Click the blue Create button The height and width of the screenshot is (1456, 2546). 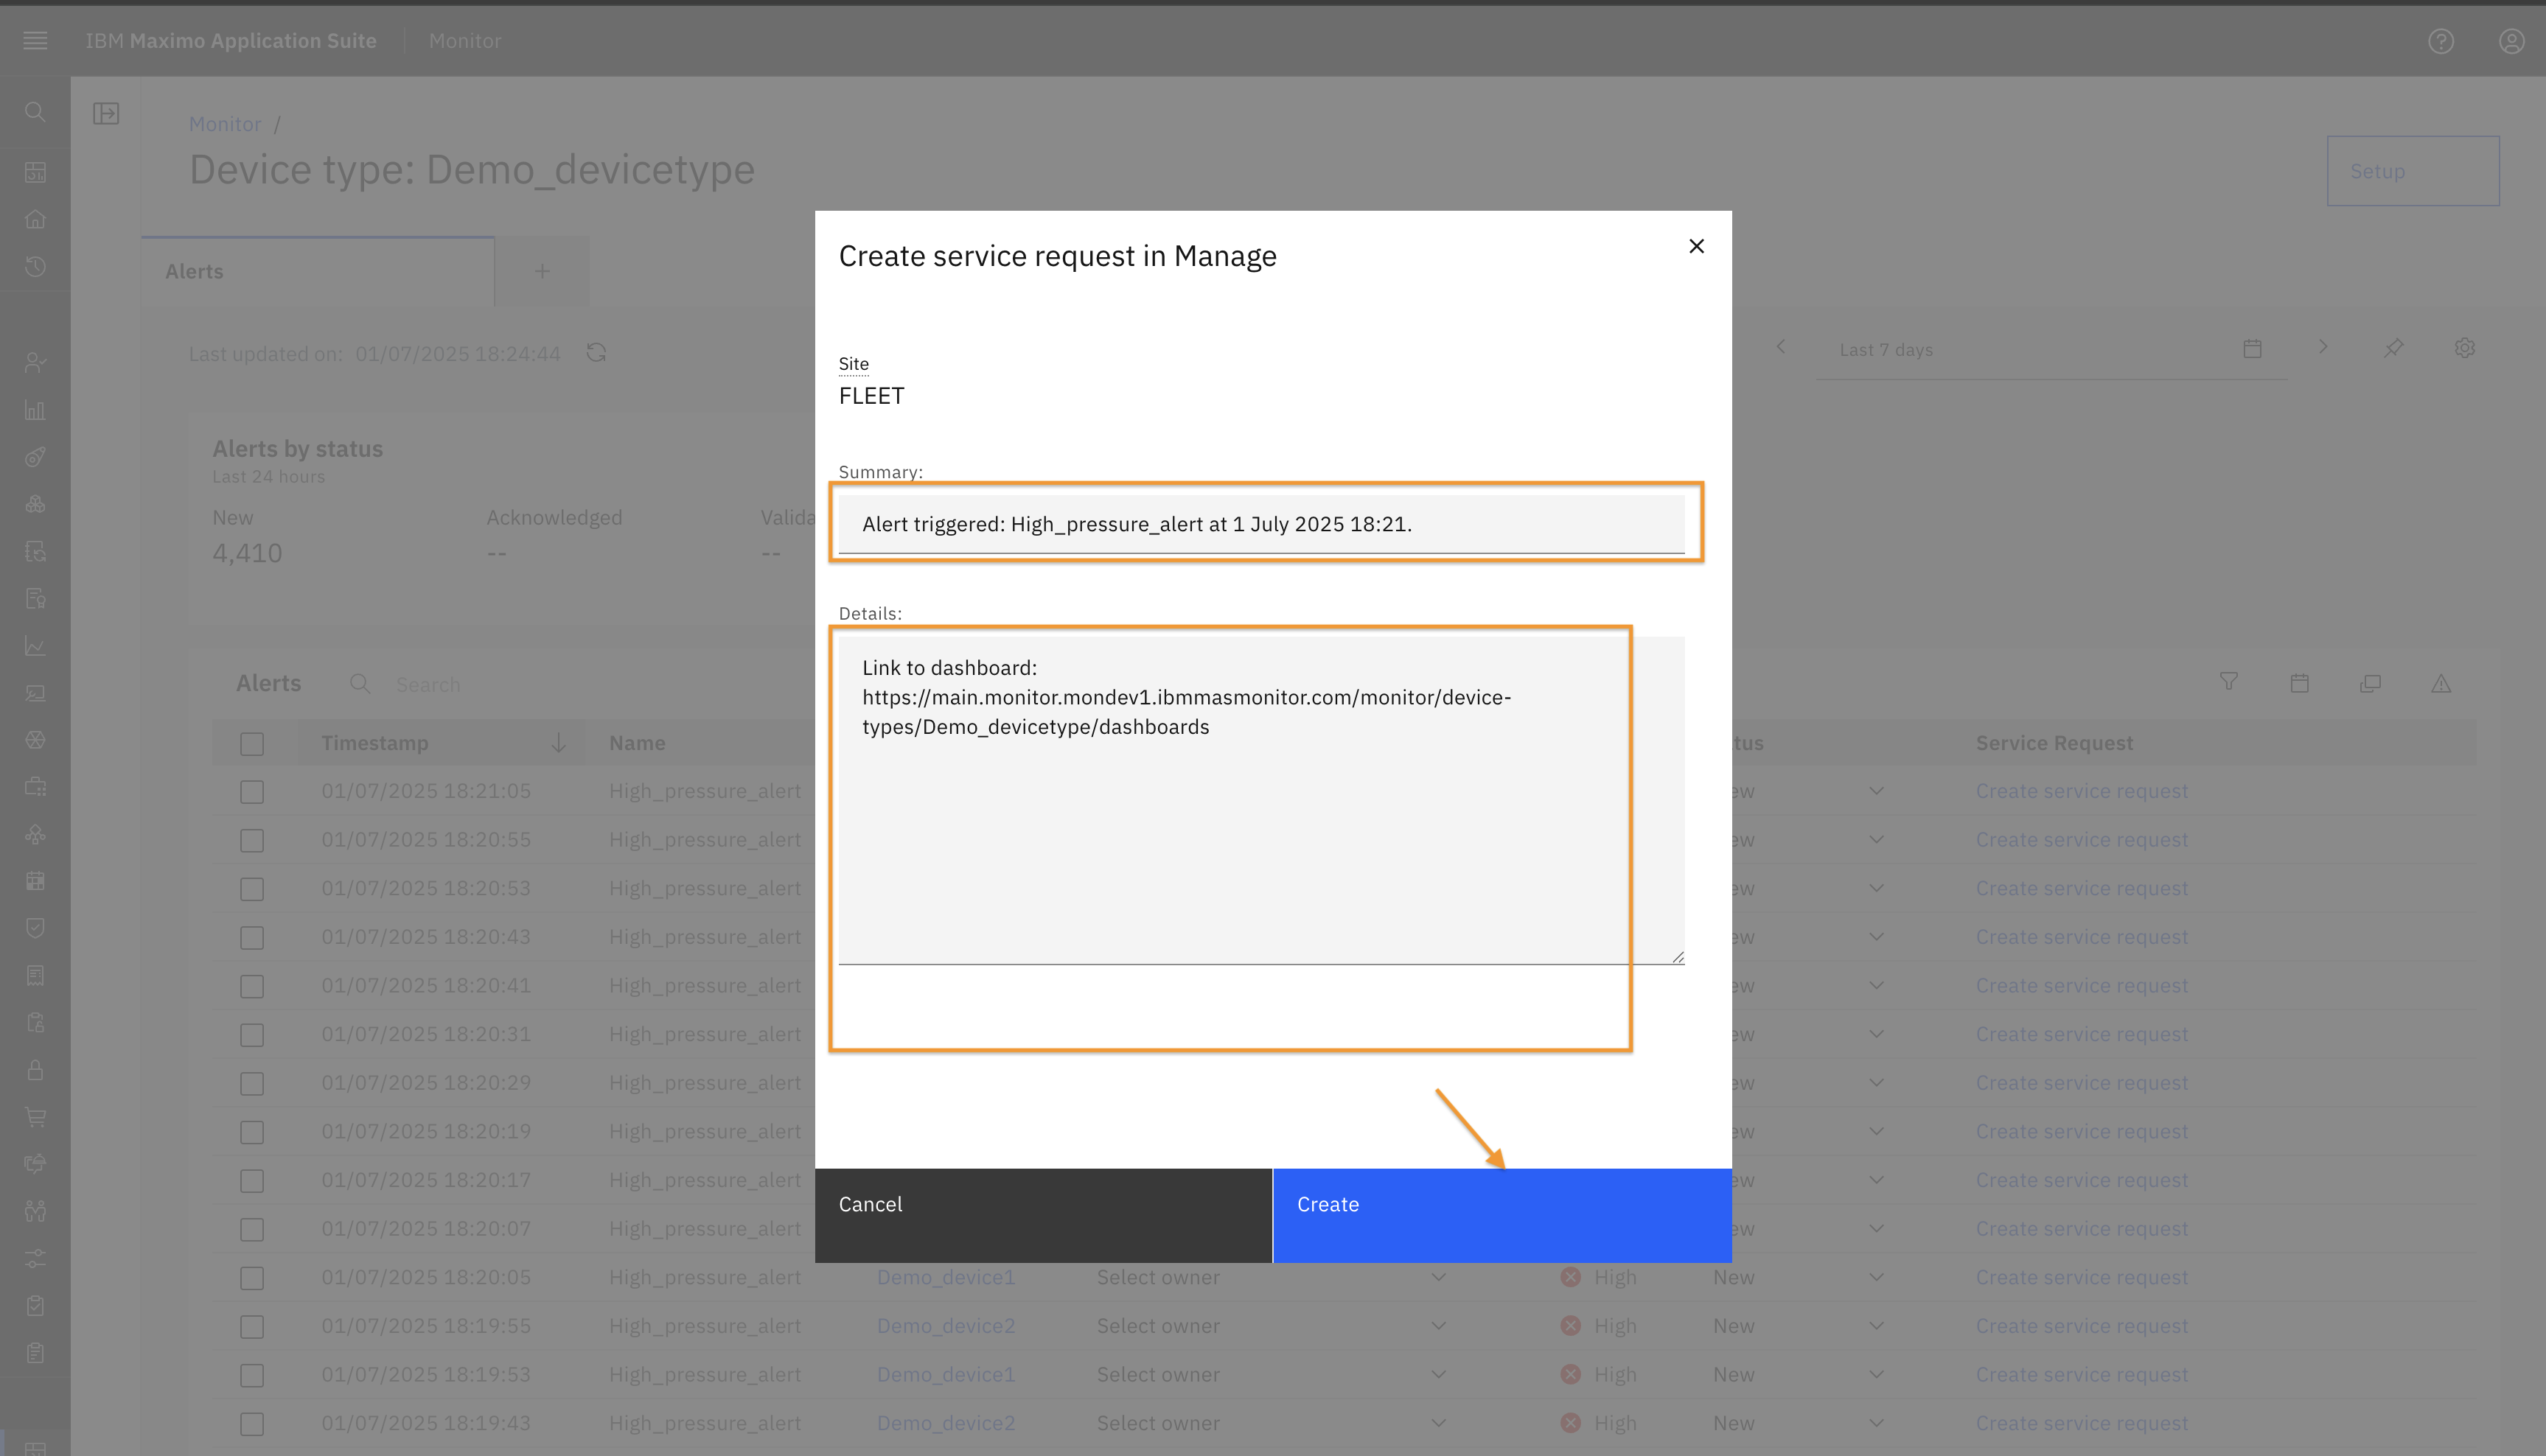[x=1502, y=1215]
